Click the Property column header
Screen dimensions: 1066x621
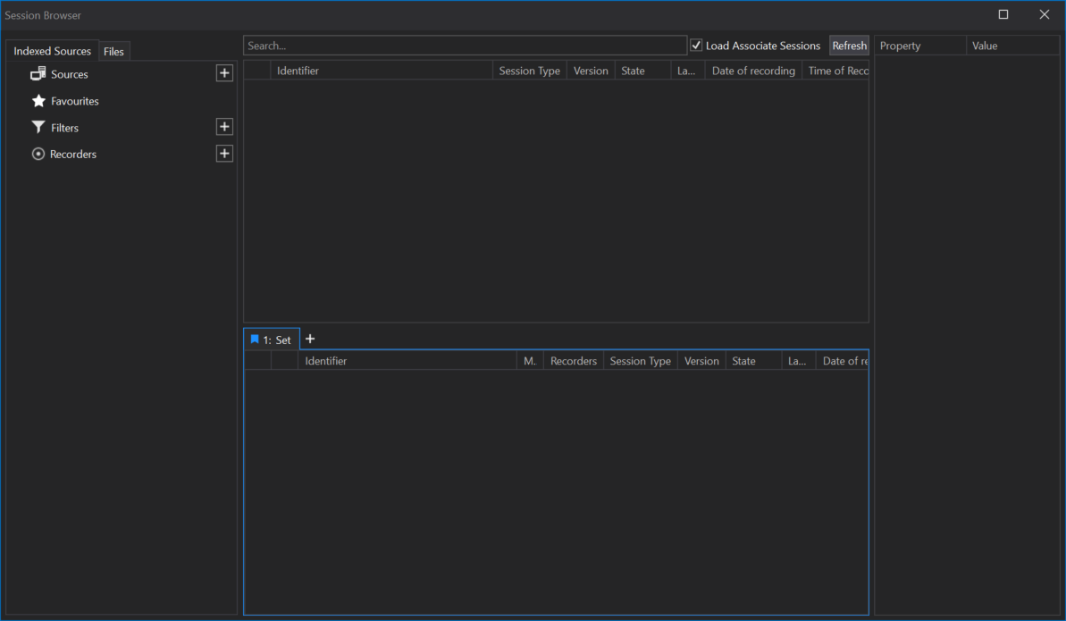coord(919,46)
